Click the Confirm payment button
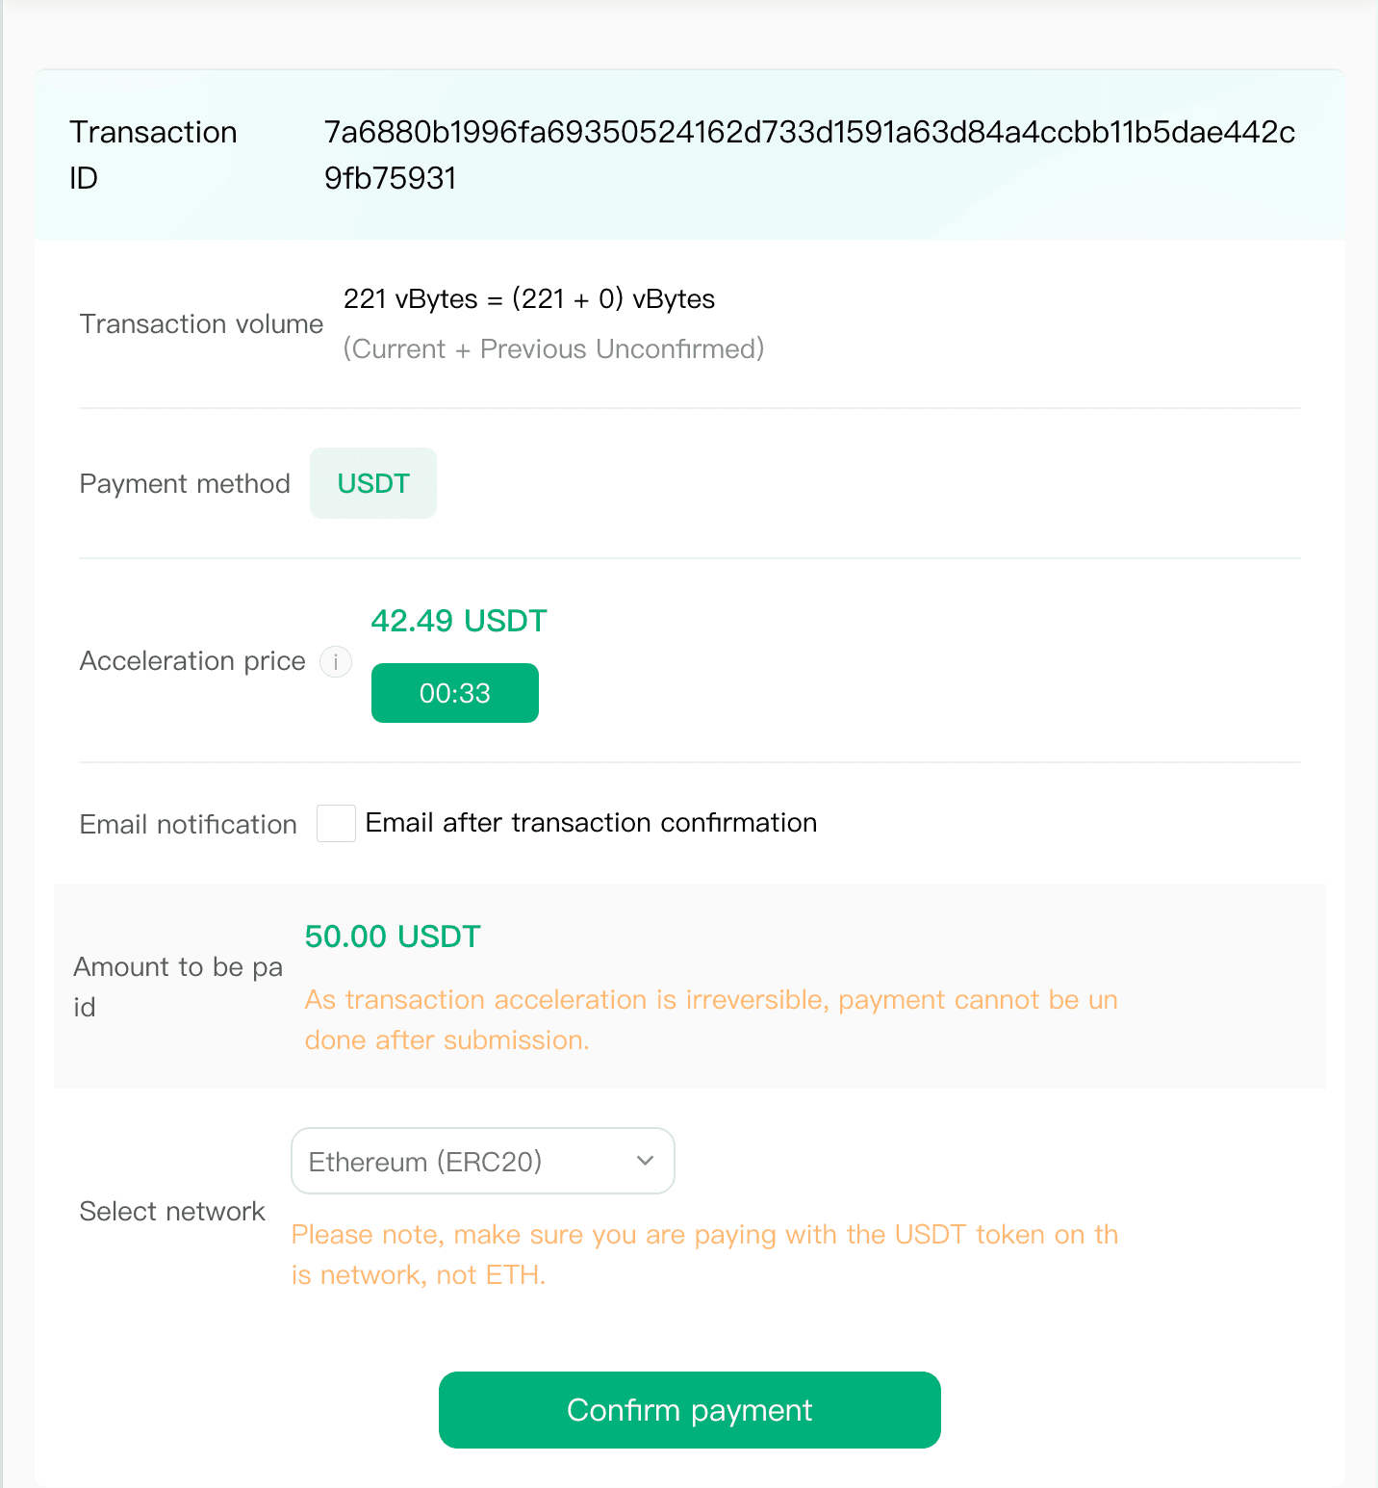This screenshot has height=1488, width=1378. (690, 1410)
